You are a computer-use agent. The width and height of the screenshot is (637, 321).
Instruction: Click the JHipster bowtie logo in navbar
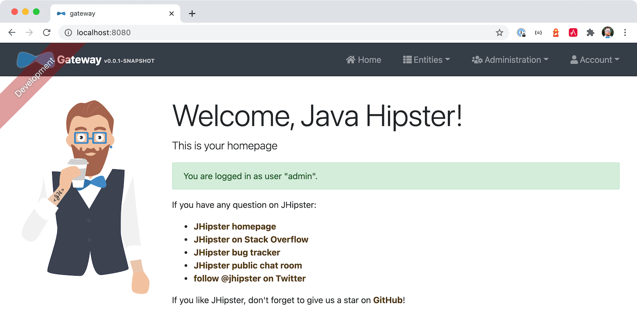pos(35,60)
